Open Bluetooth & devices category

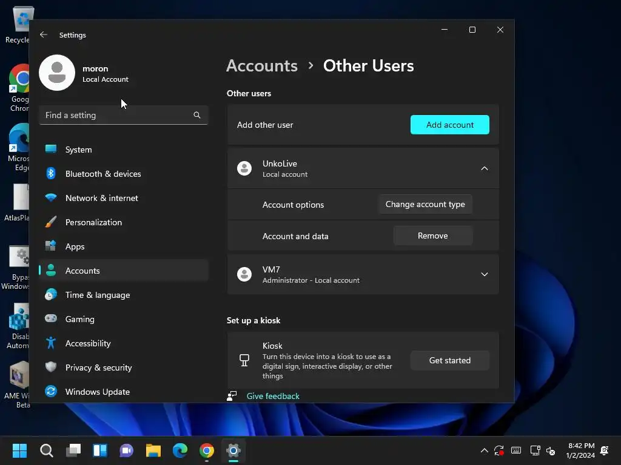coord(124,174)
